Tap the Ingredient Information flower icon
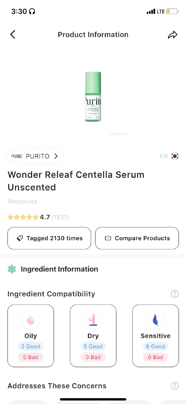The height and width of the screenshot is (404, 186). [x=11, y=269]
